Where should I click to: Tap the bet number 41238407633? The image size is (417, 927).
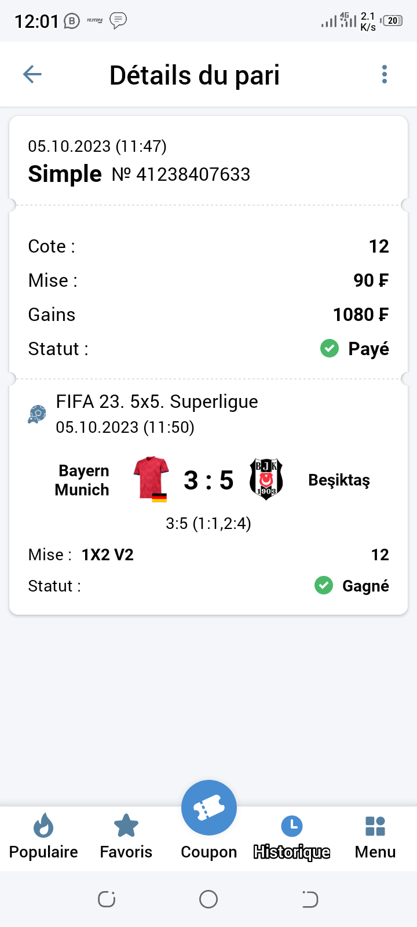tap(193, 174)
